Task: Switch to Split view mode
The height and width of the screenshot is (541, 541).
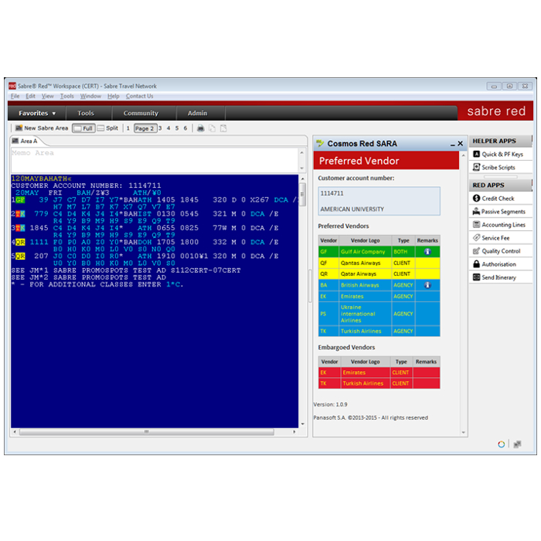Action: point(108,128)
